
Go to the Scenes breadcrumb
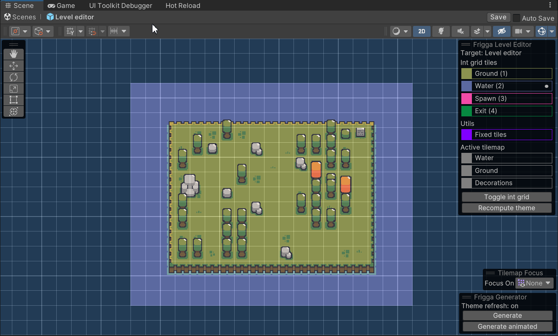24,17
